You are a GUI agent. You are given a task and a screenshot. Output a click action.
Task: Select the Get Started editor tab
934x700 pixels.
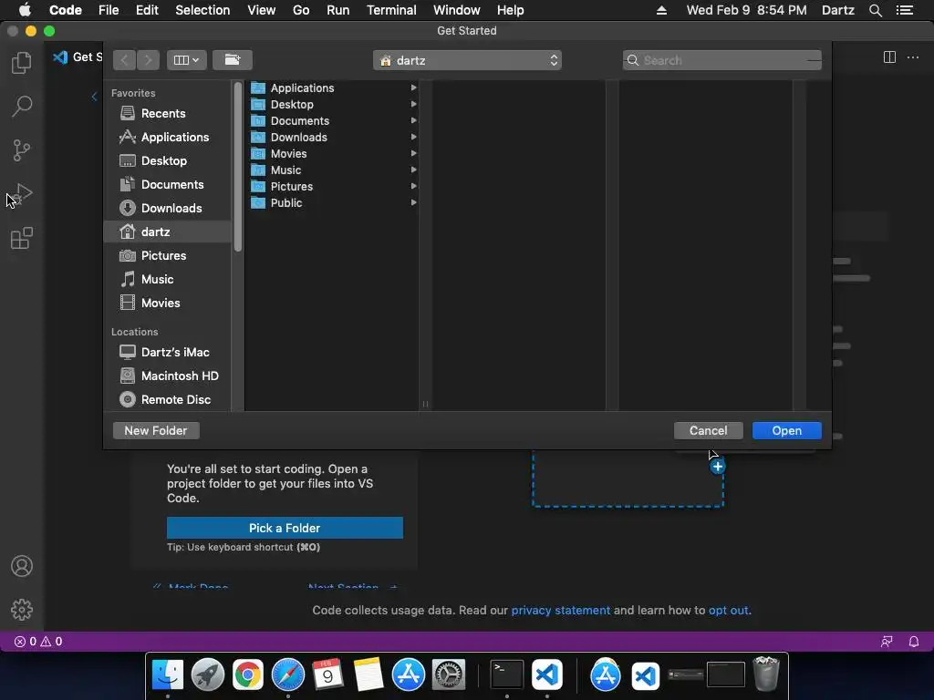[78, 57]
